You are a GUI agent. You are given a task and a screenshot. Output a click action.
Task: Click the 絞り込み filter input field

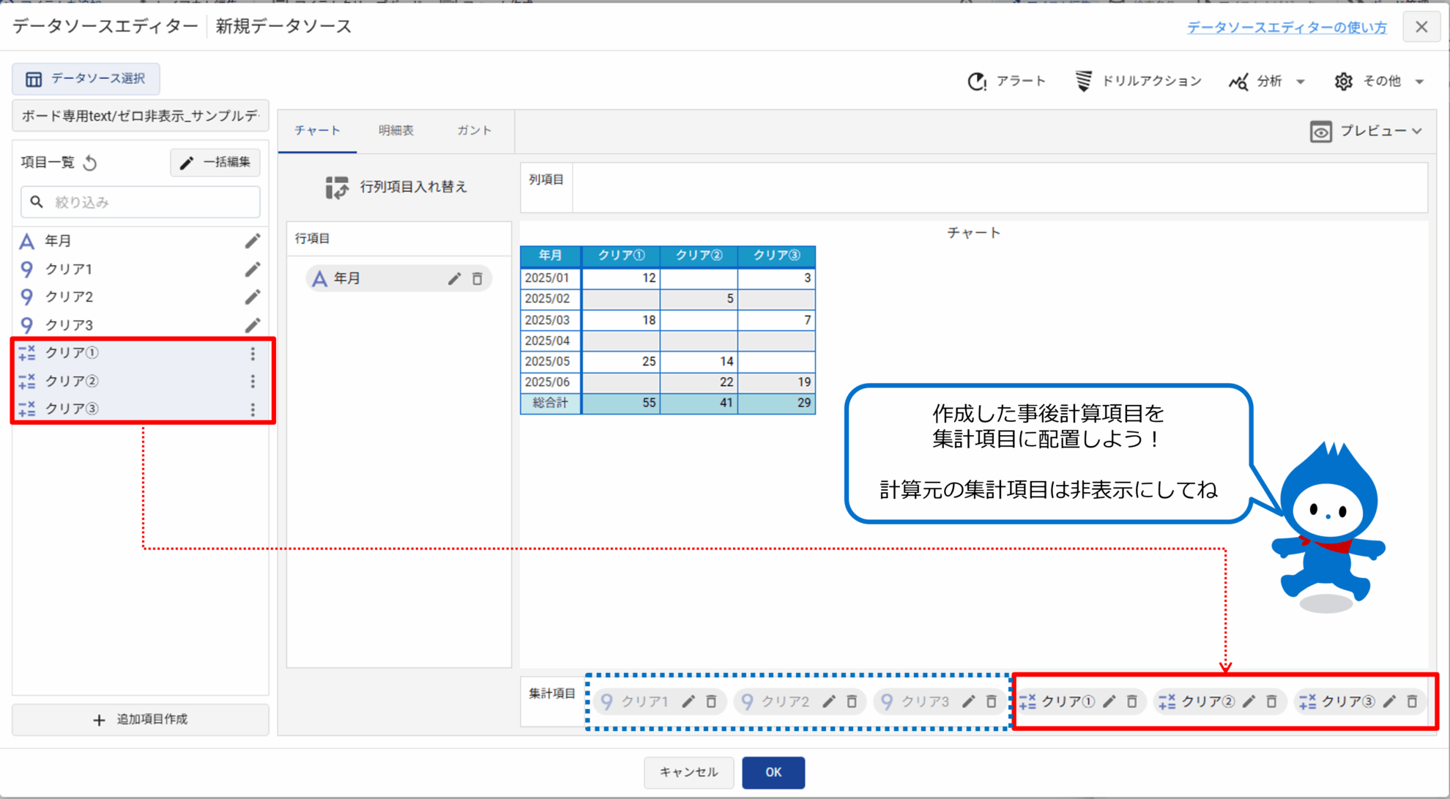click(141, 202)
